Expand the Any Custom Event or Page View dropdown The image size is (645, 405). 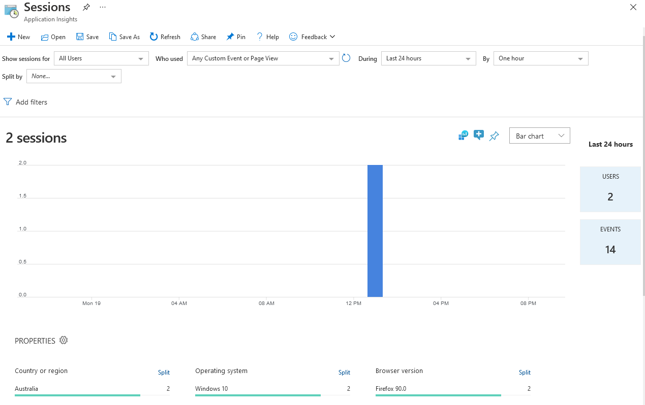coord(262,58)
